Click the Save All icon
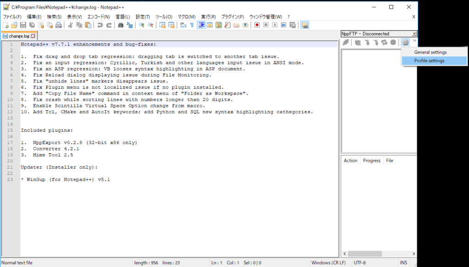The width and height of the screenshot is (469, 267). point(32,25)
